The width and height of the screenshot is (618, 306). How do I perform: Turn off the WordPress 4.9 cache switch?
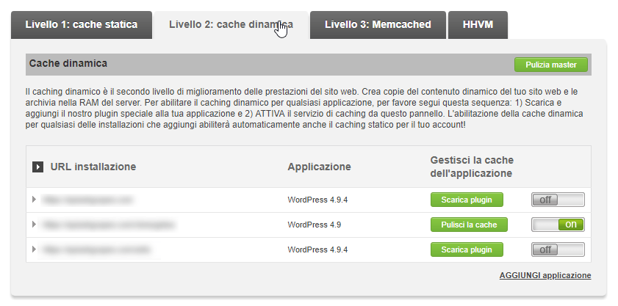tap(558, 225)
